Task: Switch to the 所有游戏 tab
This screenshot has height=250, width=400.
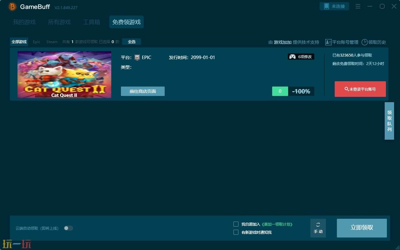Action: click(59, 22)
